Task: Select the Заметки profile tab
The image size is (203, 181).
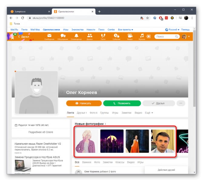Action: 126,113
